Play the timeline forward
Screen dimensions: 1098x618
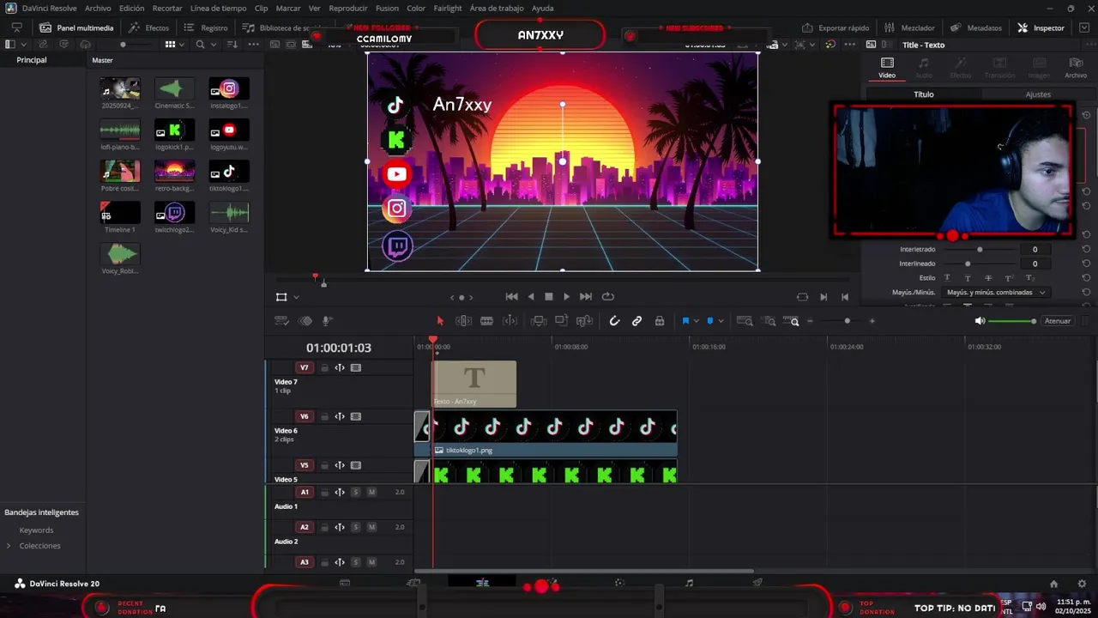tap(566, 297)
